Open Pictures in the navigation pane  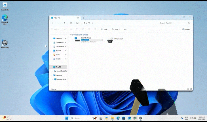pos(59,51)
